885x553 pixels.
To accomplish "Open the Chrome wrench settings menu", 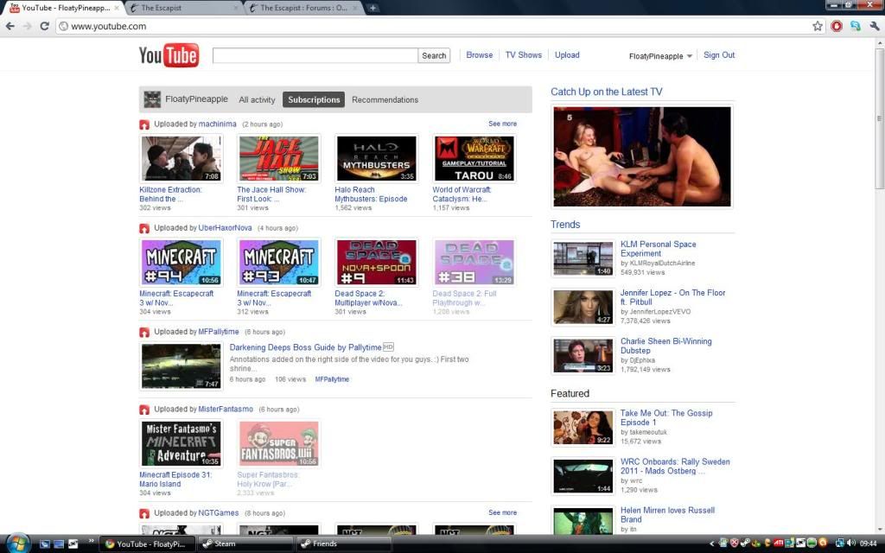I will [x=875, y=26].
